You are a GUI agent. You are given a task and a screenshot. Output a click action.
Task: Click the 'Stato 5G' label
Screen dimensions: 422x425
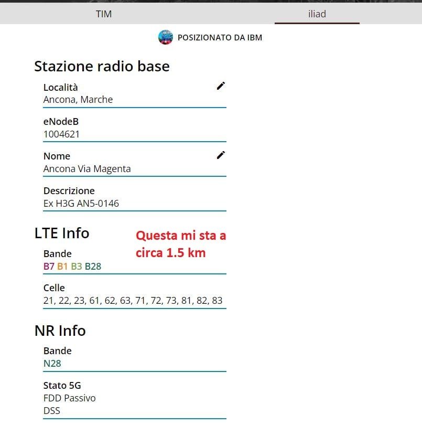[x=62, y=386]
